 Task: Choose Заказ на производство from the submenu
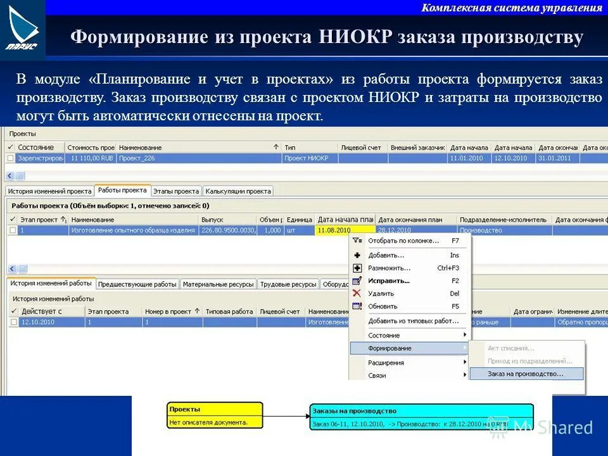tap(526, 374)
